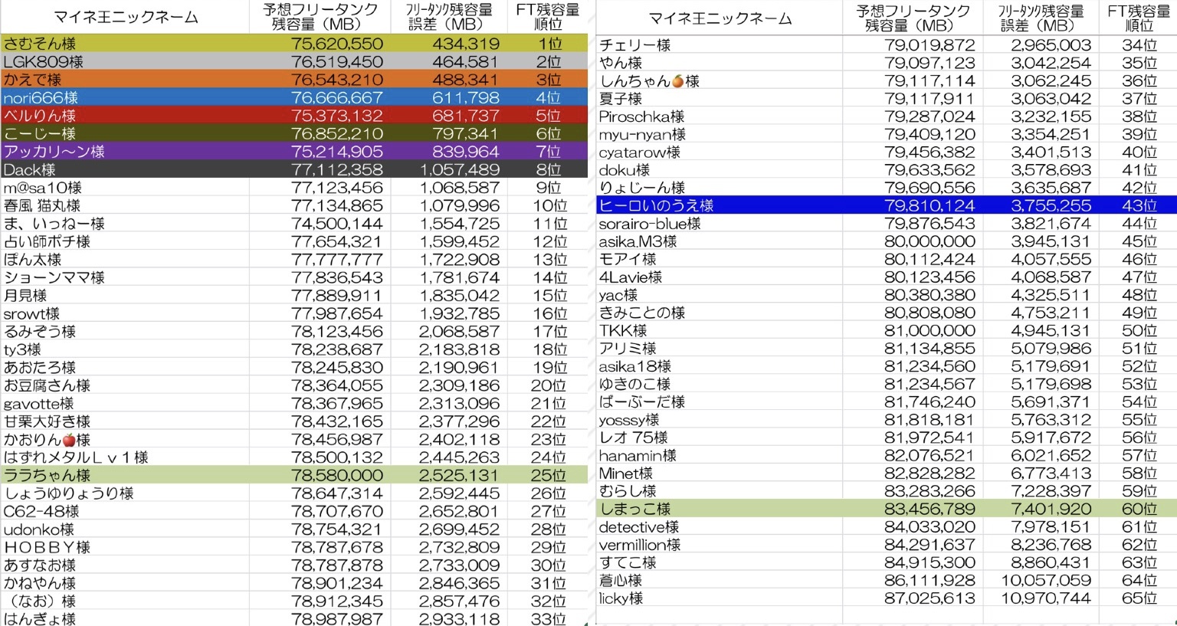Select the highlighted name ララちゃん様

point(48,475)
